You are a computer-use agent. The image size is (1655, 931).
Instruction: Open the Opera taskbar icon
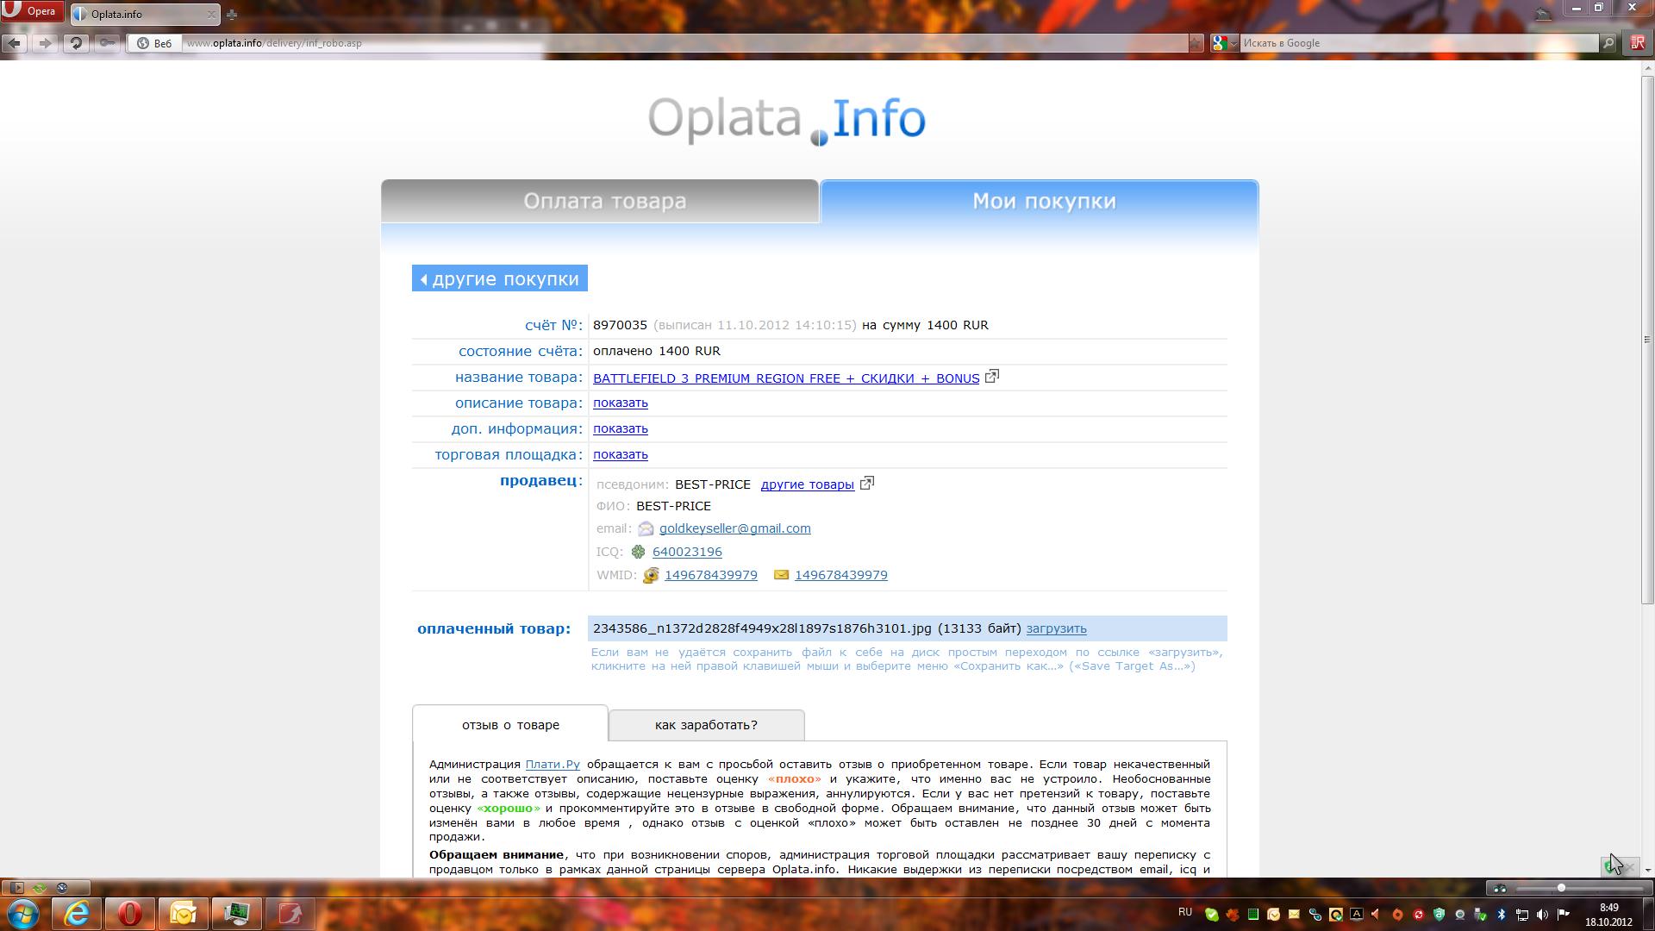pos(129,913)
